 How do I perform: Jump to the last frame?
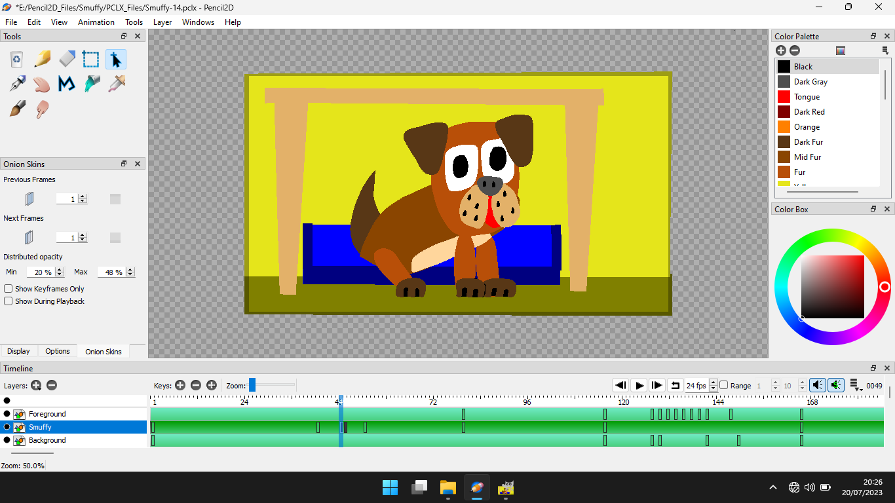[657, 385]
